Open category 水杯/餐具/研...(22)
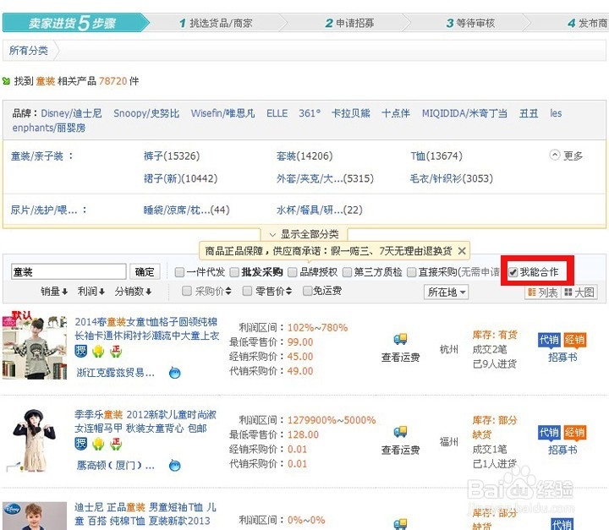This screenshot has width=609, height=530. 319,210
